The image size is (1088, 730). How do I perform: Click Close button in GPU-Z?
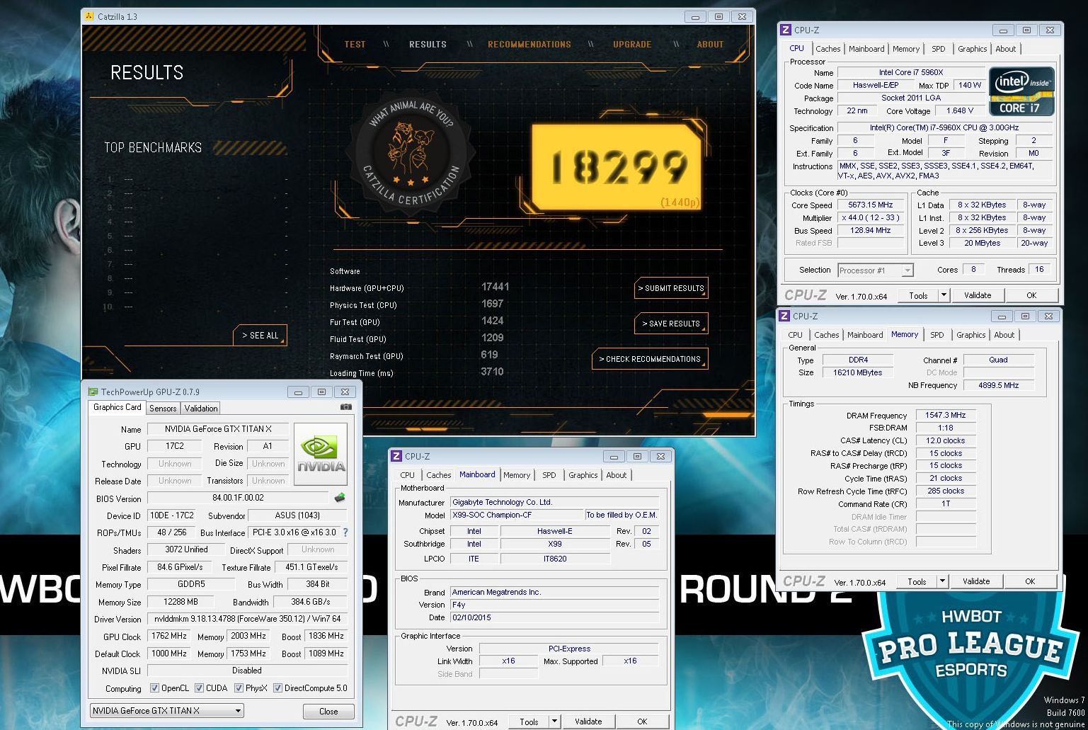coord(328,712)
